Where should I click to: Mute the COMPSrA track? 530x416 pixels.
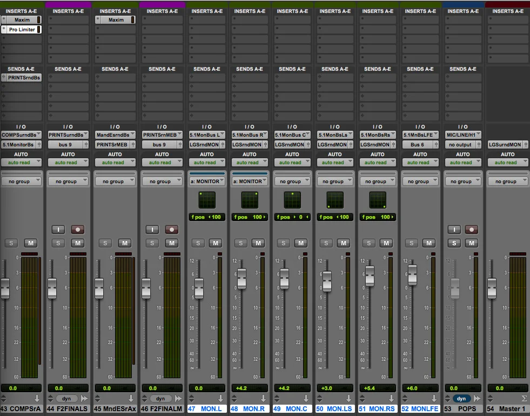click(31, 243)
